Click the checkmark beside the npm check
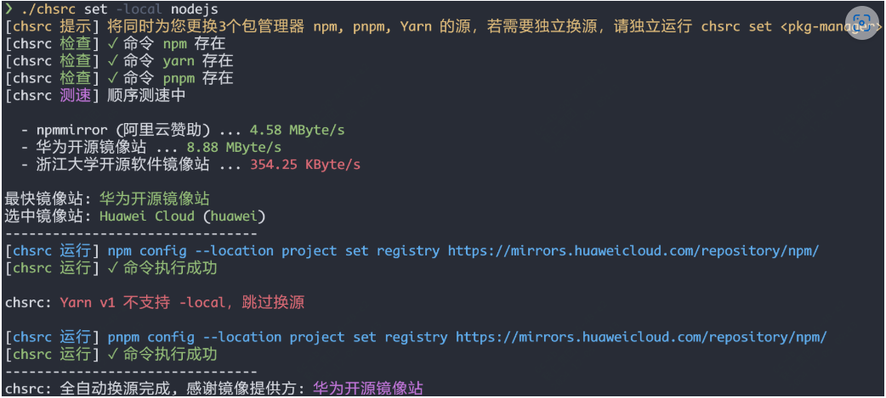The width and height of the screenshot is (886, 398). pos(112,43)
